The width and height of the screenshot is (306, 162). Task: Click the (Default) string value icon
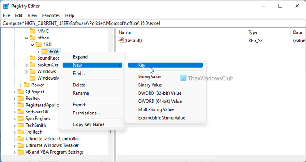tap(121, 40)
